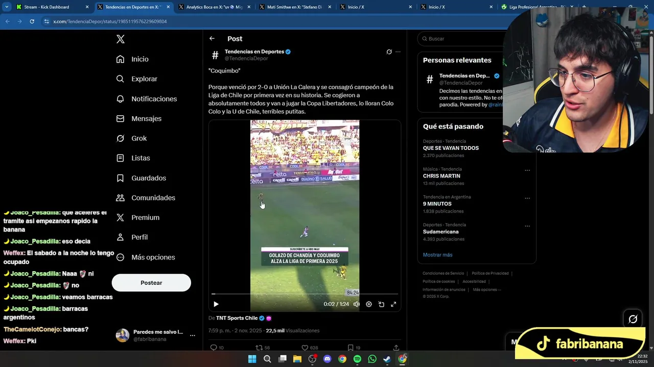This screenshot has height=367, width=654.
Task: Share the post via share icon
Action: click(x=396, y=348)
